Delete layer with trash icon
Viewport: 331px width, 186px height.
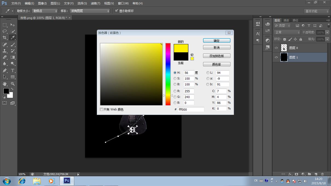[322, 174]
